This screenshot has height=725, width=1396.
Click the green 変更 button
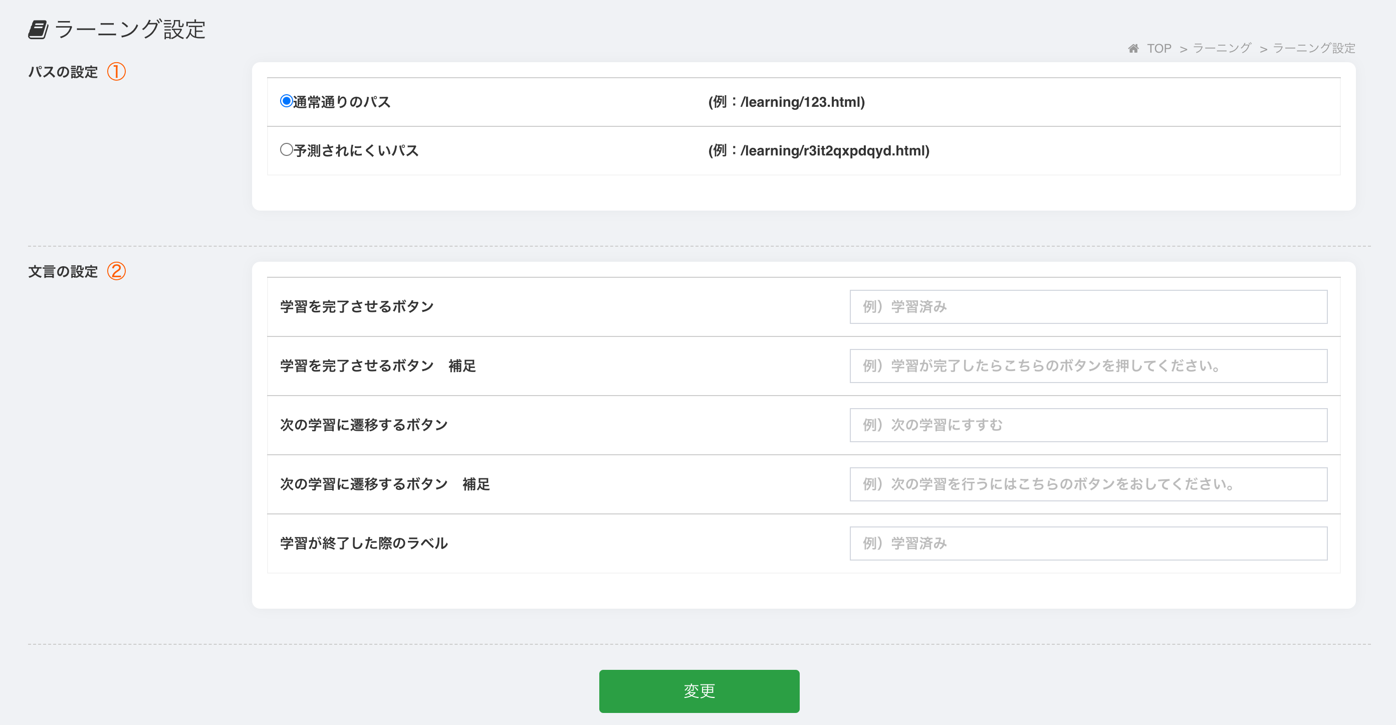tap(699, 691)
